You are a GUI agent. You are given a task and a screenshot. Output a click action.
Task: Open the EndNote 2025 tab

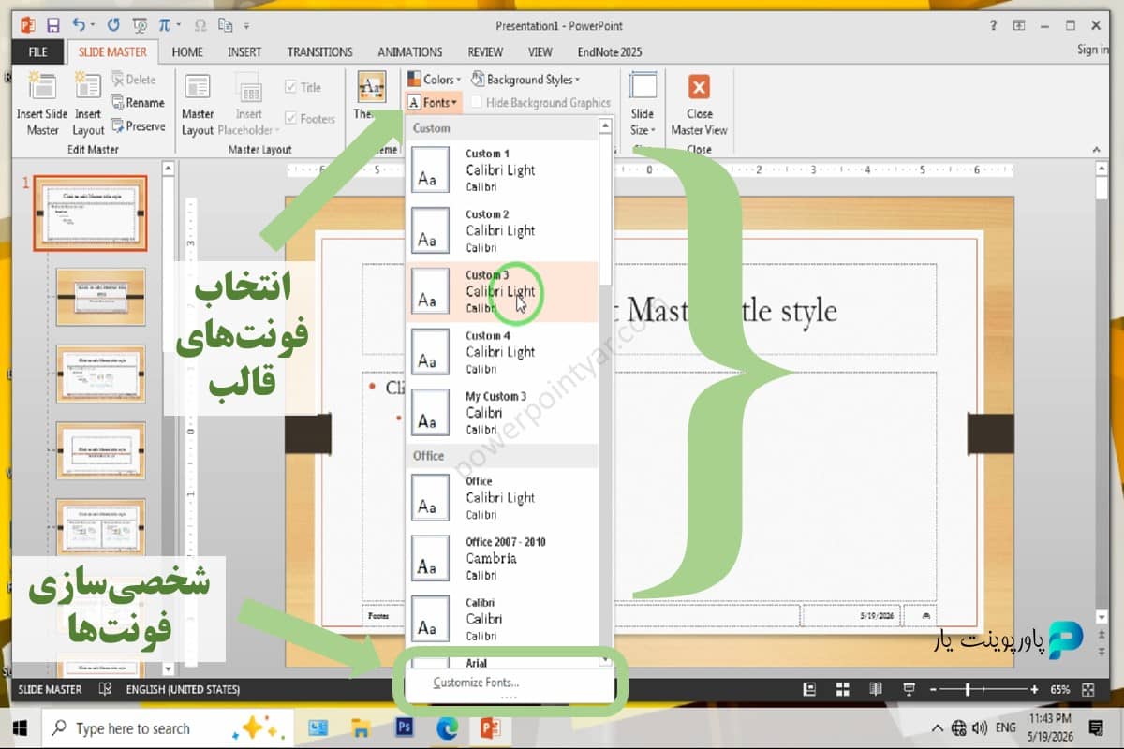pos(610,51)
